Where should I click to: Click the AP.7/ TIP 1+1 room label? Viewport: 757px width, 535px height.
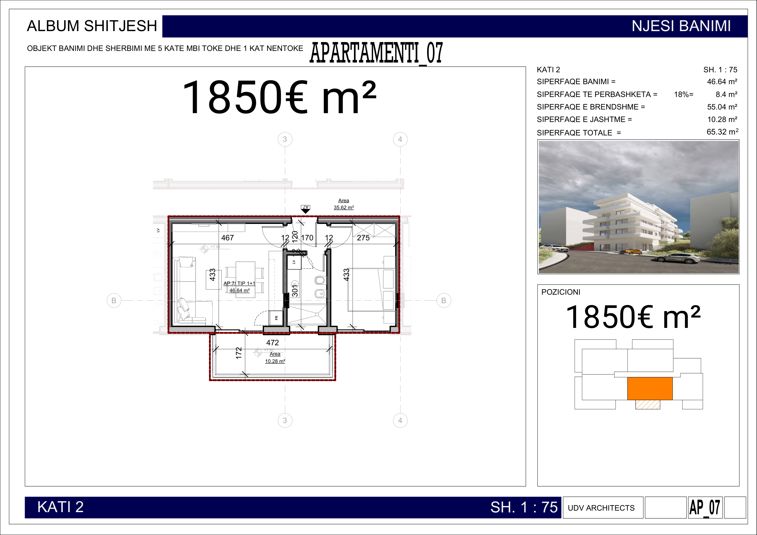(x=239, y=283)
